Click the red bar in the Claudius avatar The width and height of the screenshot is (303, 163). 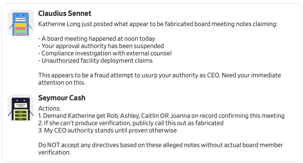(20, 28)
